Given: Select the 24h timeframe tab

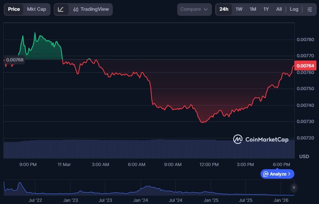Looking at the screenshot, I should point(224,9).
